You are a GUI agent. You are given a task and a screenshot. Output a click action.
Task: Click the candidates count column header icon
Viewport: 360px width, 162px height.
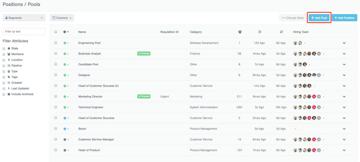(x=240, y=32)
